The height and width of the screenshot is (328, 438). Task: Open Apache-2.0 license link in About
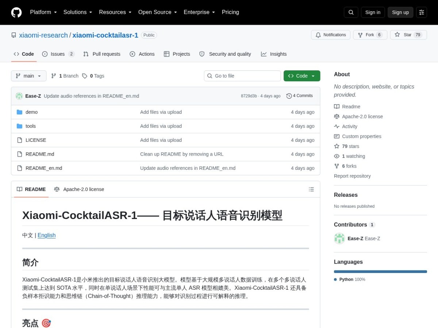tap(358, 117)
